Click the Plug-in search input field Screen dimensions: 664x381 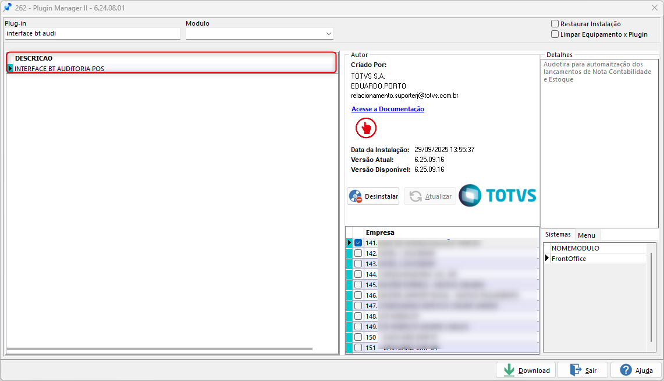click(x=93, y=33)
